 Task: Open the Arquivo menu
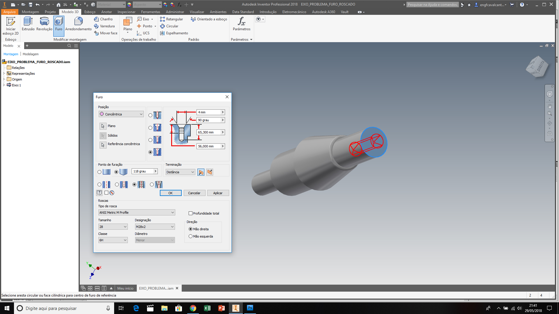pos(10,12)
